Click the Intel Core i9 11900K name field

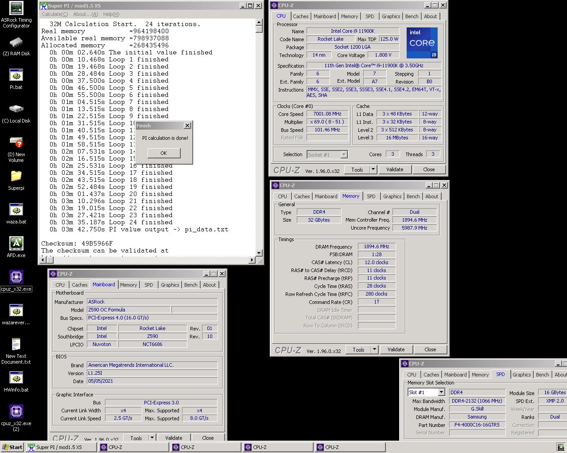[x=353, y=31]
